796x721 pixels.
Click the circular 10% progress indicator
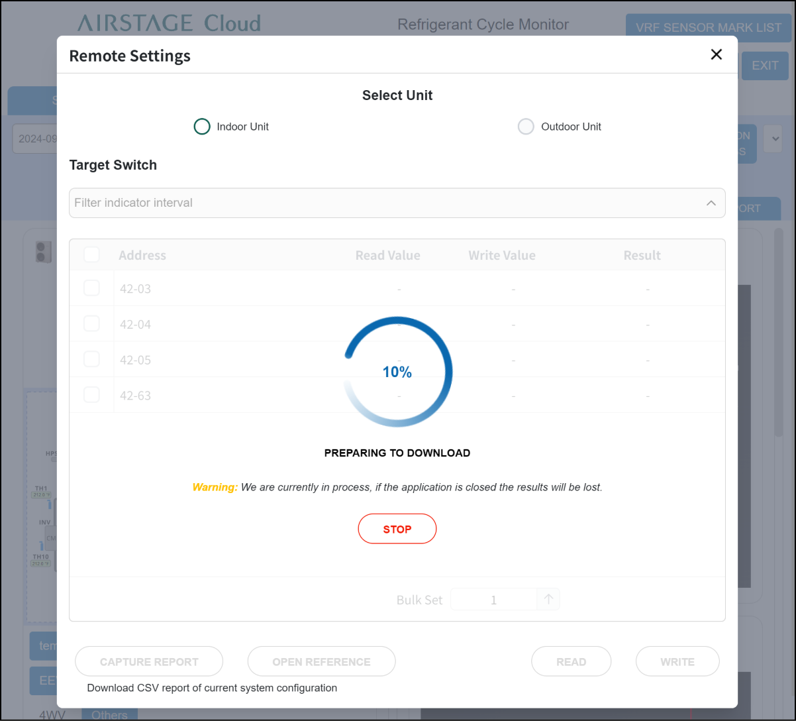tap(397, 372)
